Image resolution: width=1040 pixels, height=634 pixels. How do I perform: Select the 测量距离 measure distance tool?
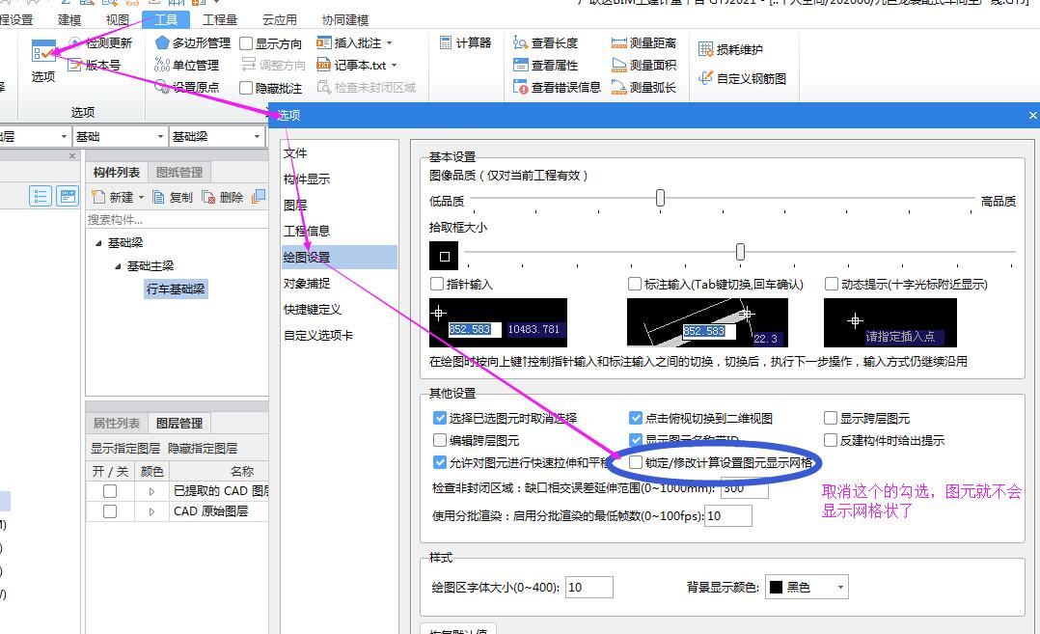point(643,43)
